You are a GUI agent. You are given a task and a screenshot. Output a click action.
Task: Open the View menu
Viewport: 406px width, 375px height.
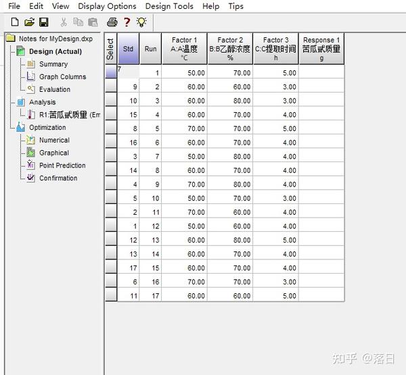[60, 6]
